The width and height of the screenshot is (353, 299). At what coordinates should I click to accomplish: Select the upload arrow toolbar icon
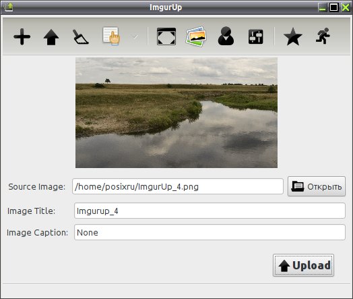tap(51, 37)
